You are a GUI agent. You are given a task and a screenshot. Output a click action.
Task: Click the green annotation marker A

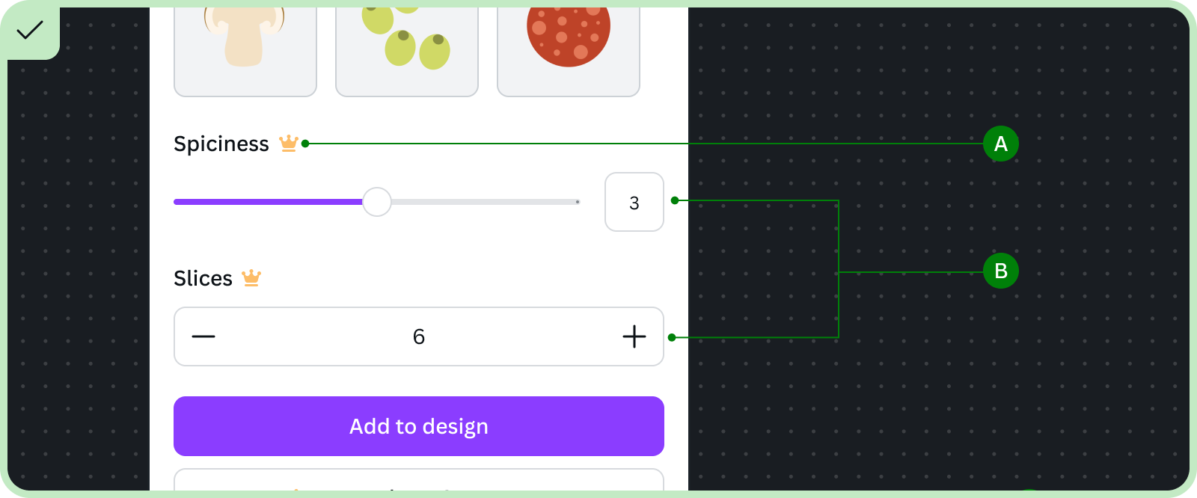pyautogui.click(x=1001, y=144)
